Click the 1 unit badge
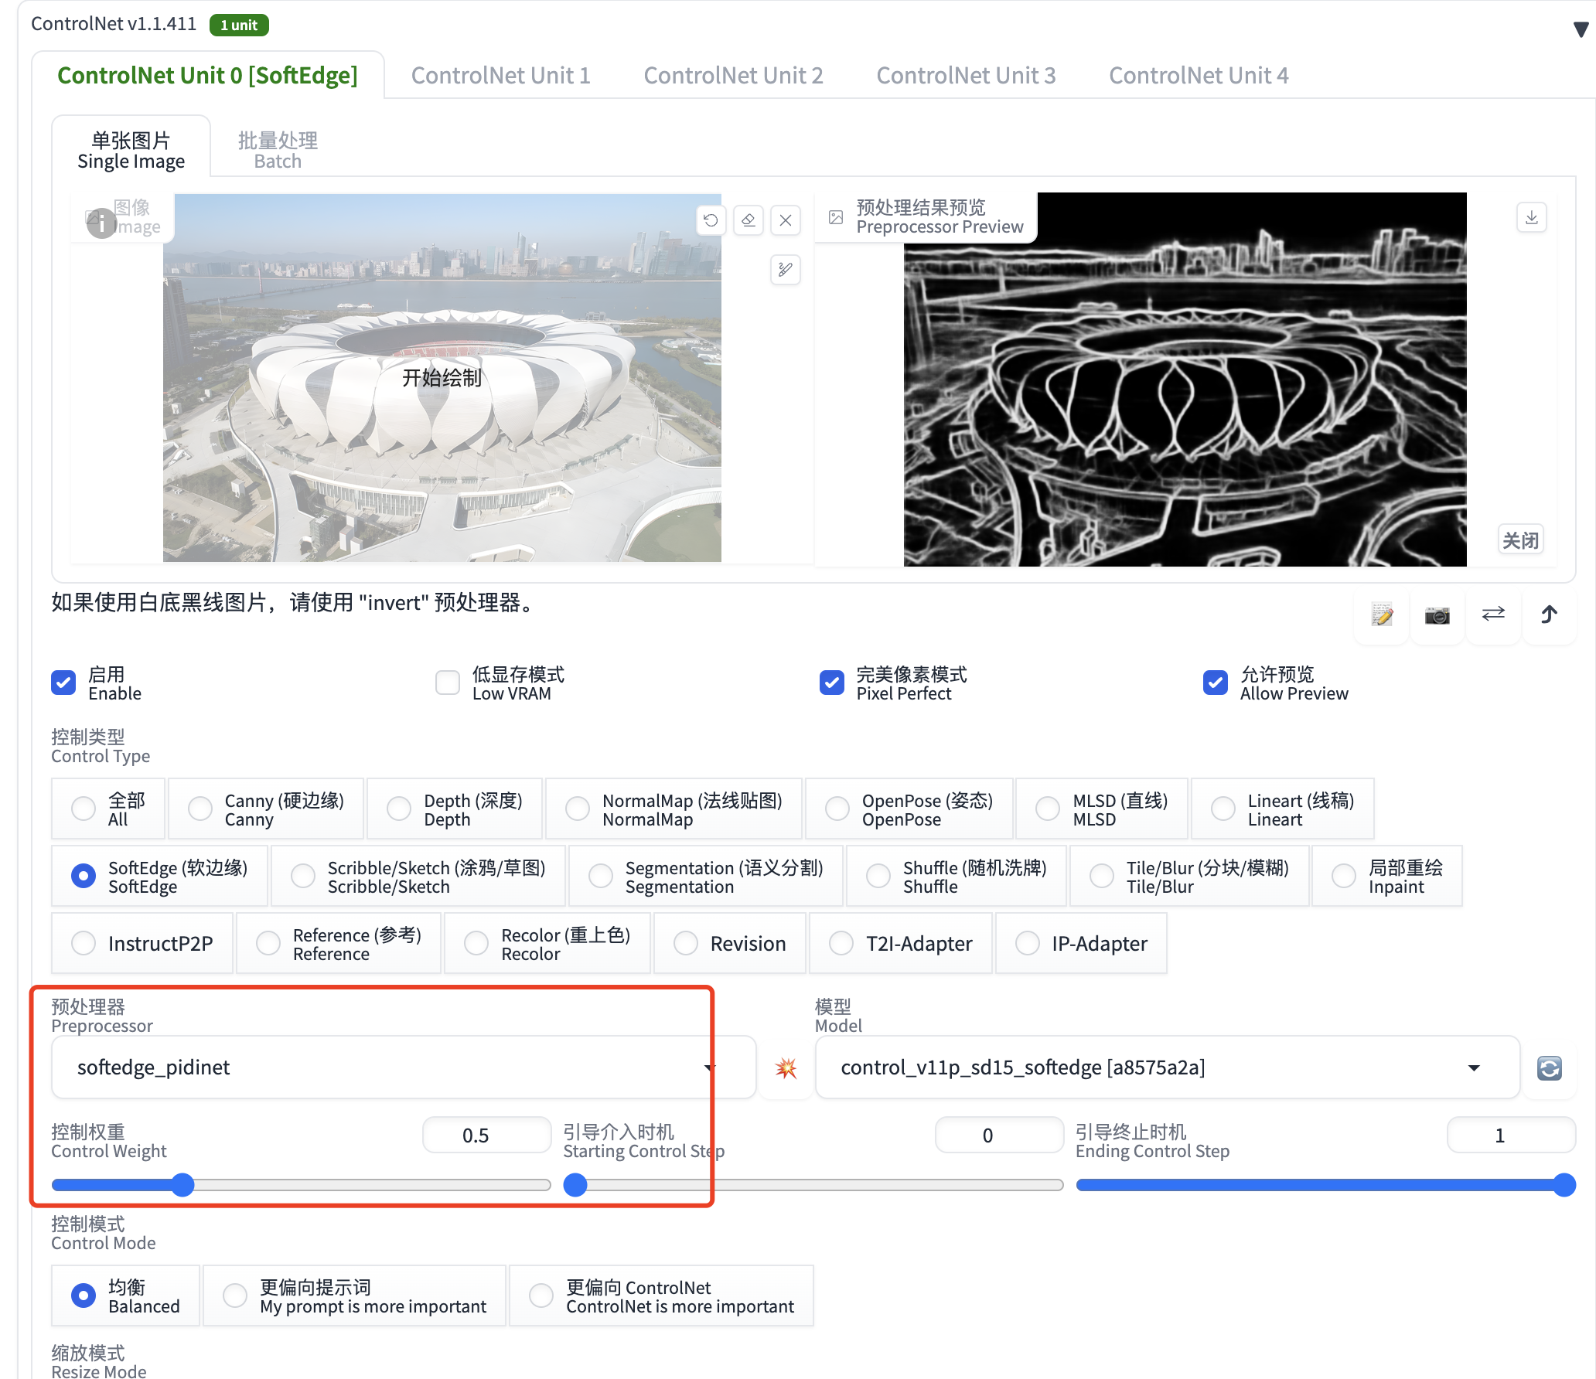This screenshot has width=1596, height=1379. point(239,26)
